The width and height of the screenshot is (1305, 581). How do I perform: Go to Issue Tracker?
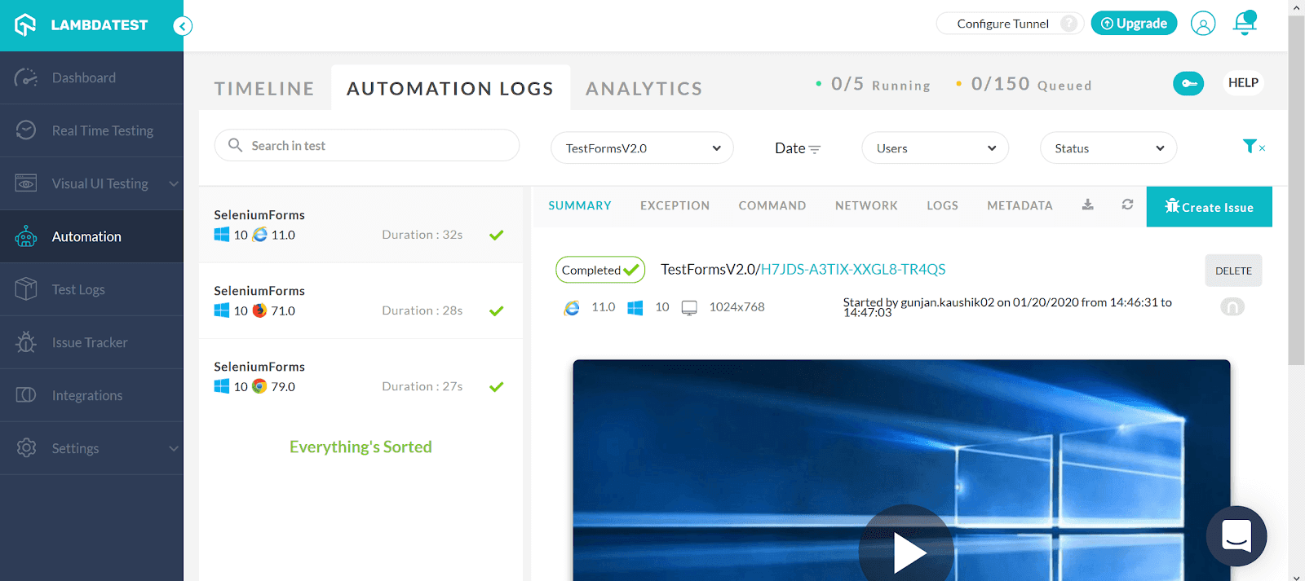coord(91,342)
